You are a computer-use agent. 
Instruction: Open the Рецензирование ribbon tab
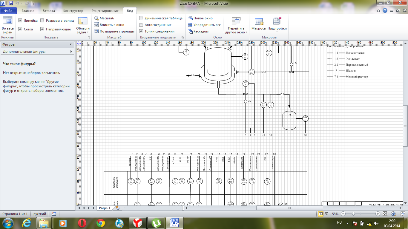[105, 11]
